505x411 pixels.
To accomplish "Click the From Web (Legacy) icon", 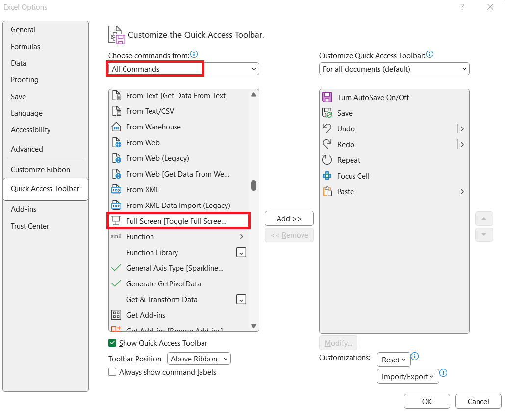I will 116,158.
